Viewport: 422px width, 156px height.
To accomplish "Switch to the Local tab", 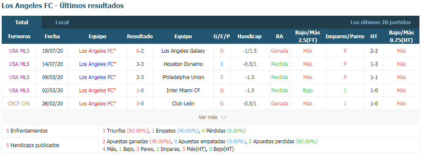I will tap(62, 22).
